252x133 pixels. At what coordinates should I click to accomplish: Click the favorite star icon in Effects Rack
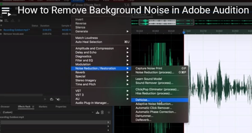click(109, 112)
